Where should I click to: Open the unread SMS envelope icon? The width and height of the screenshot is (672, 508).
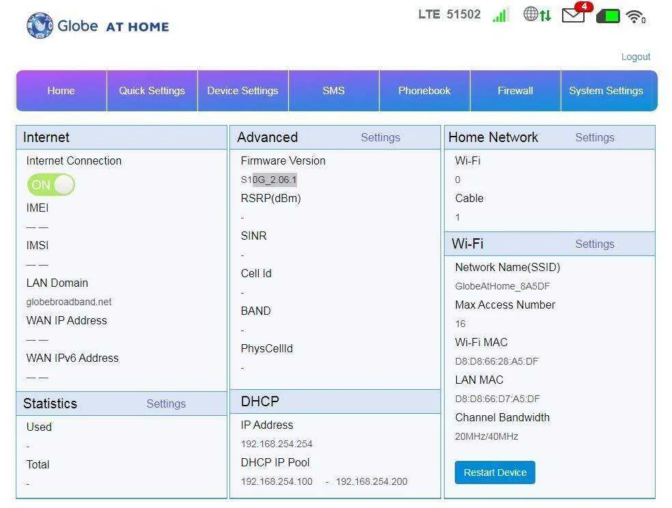point(573,16)
